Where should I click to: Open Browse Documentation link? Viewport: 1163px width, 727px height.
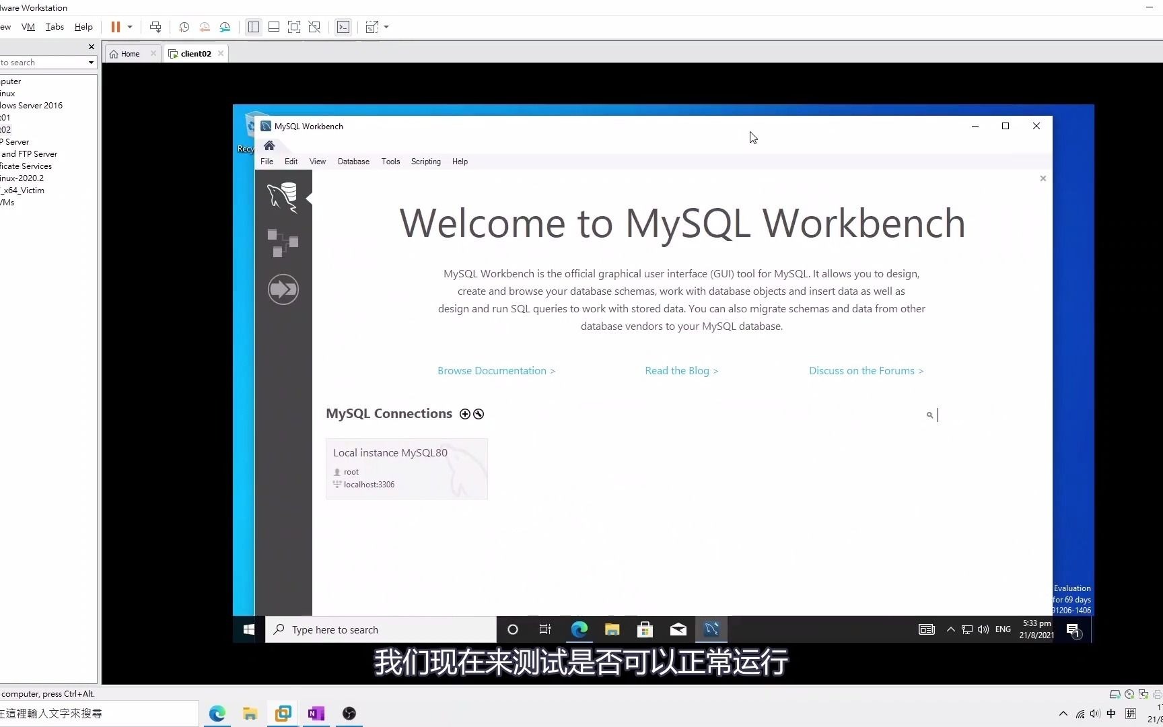pos(496,371)
